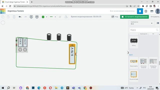This screenshot has width=160, height=90.
Task: Undo the last action
Action: [x=20, y=17]
